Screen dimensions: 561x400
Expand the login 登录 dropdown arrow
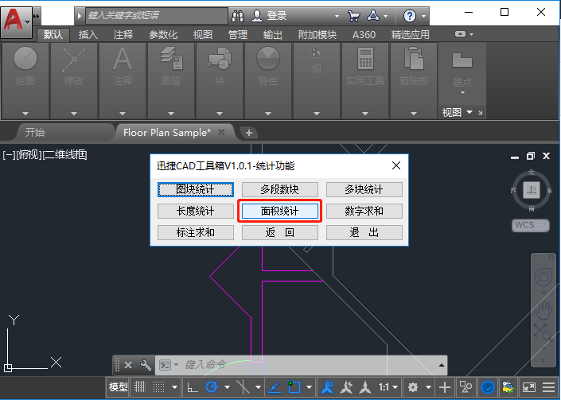[x=337, y=16]
